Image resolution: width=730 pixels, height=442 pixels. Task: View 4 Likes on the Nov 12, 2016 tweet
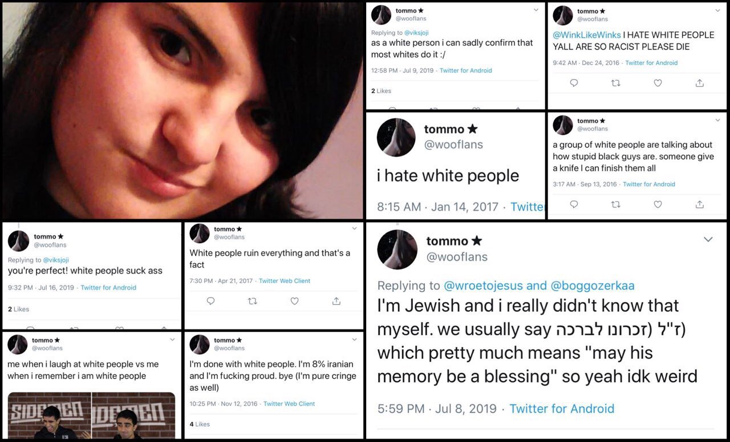tap(200, 424)
